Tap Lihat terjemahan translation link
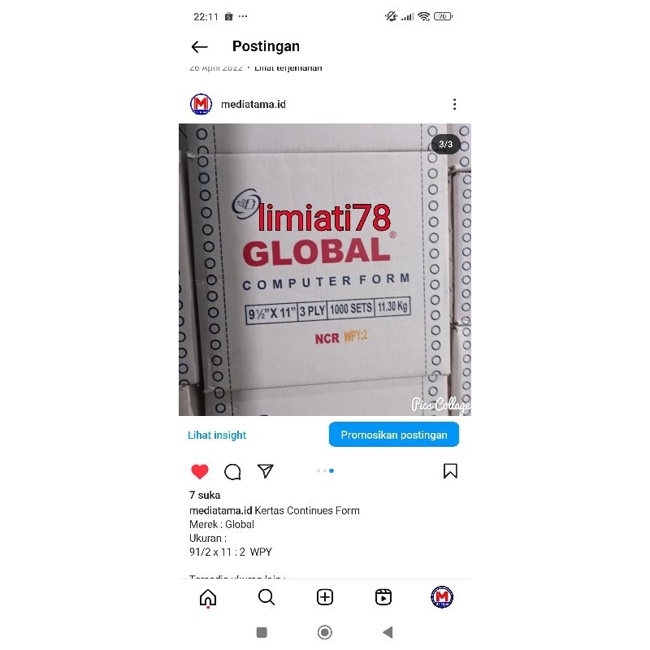The height and width of the screenshot is (650, 650). tap(288, 67)
